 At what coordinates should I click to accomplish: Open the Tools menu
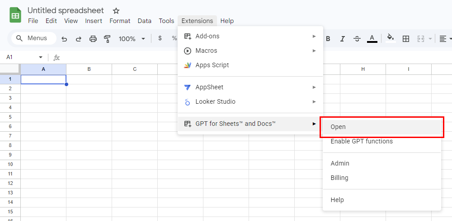(166, 21)
